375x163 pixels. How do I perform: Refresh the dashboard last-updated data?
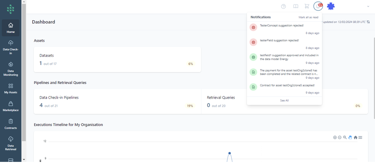pyautogui.click(x=368, y=22)
